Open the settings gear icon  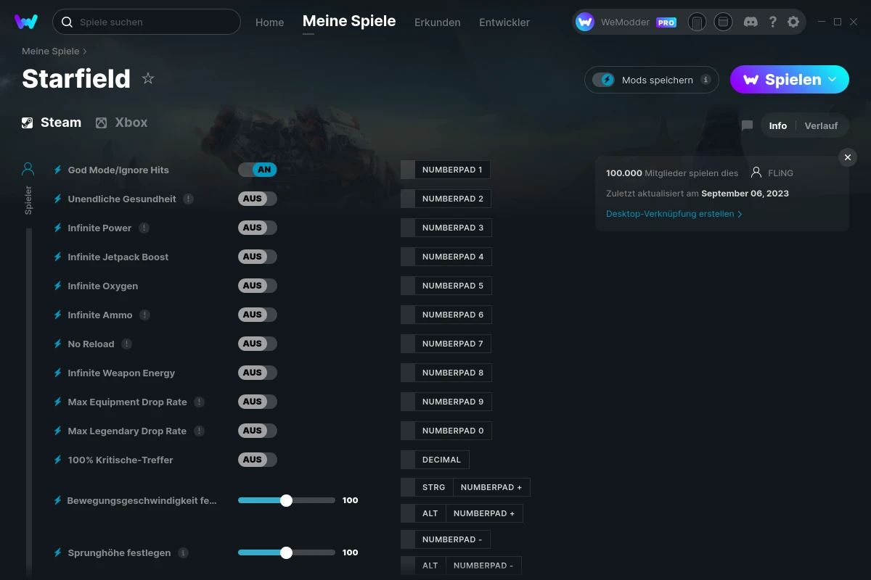(x=793, y=22)
